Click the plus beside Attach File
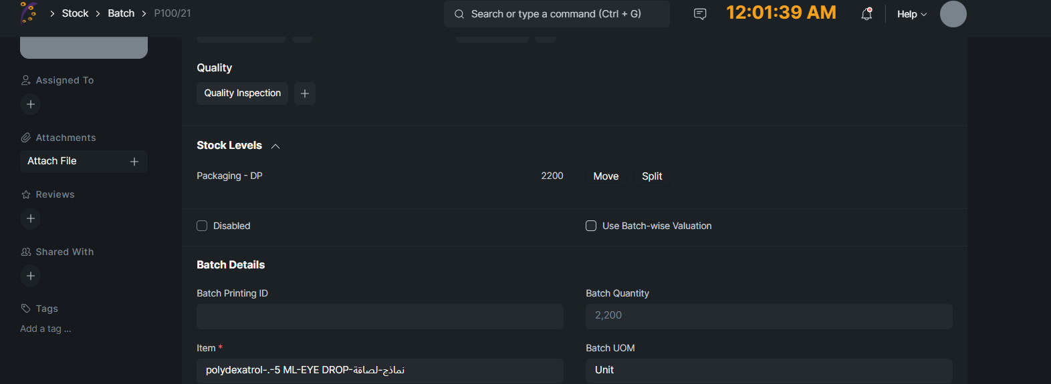 (134, 162)
